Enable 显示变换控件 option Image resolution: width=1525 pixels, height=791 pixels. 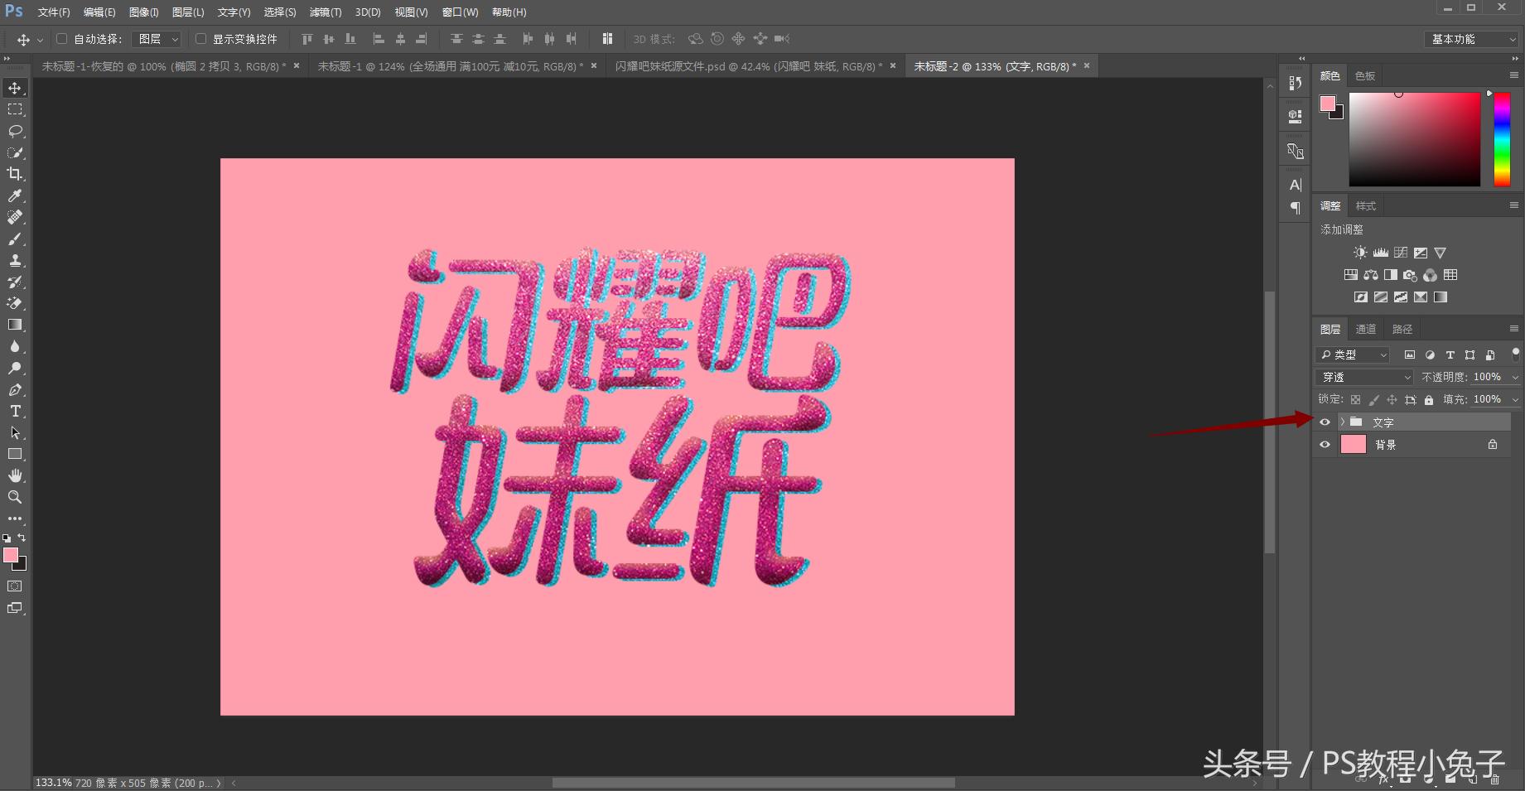tap(200, 39)
